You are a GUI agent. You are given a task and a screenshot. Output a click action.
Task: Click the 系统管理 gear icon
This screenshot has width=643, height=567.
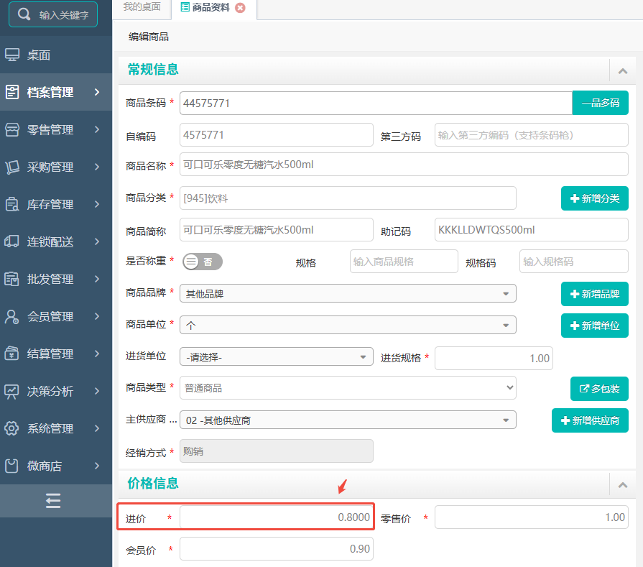tap(12, 428)
